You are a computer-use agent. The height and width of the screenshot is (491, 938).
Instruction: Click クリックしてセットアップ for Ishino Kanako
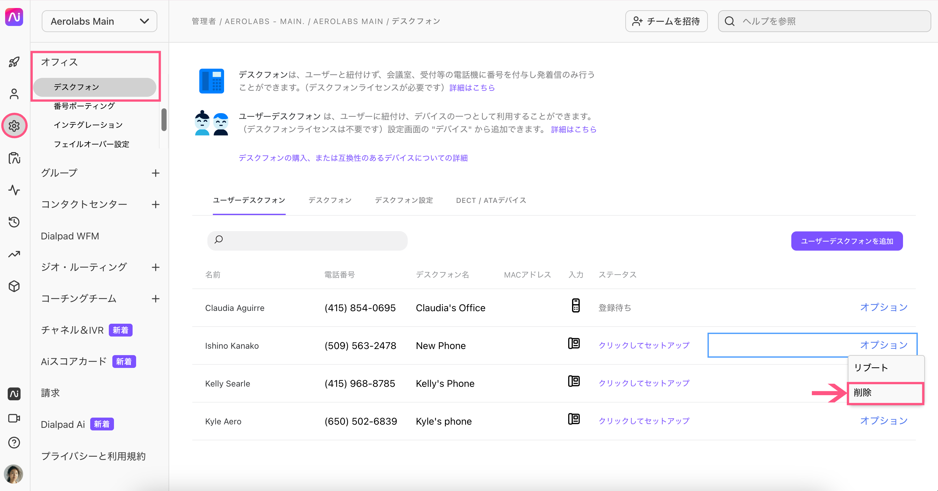coord(644,345)
